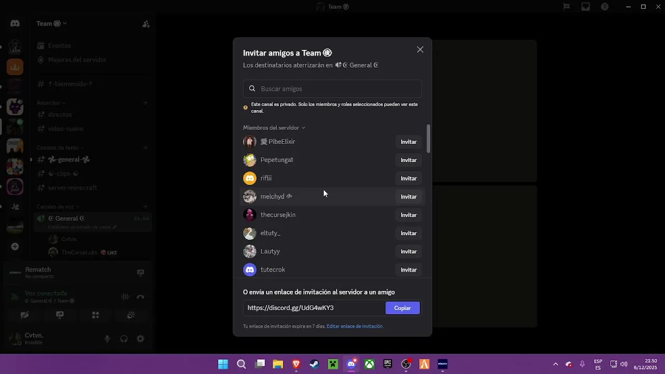665x374 pixels.
Task: Mute the microphone in user panel
Action: click(107, 339)
